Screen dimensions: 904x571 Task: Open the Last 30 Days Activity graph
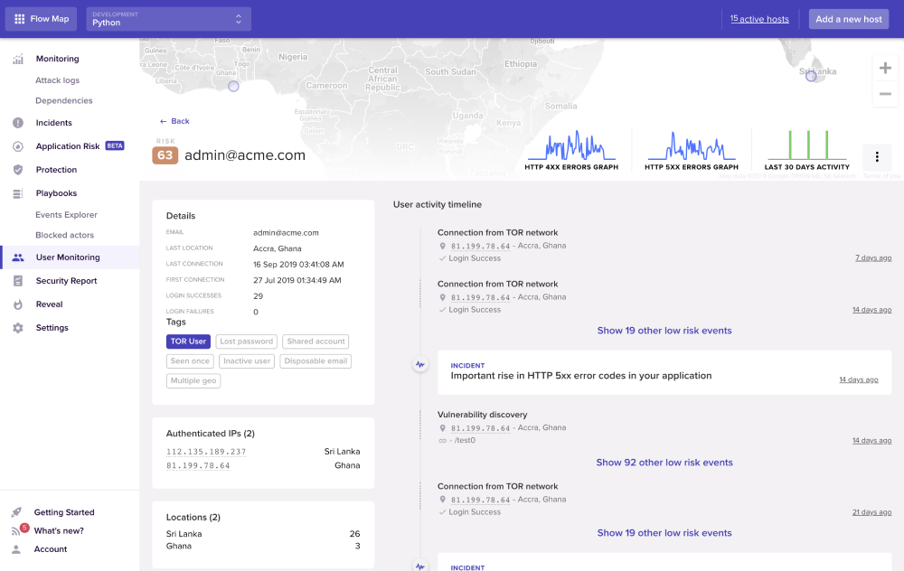pos(806,150)
